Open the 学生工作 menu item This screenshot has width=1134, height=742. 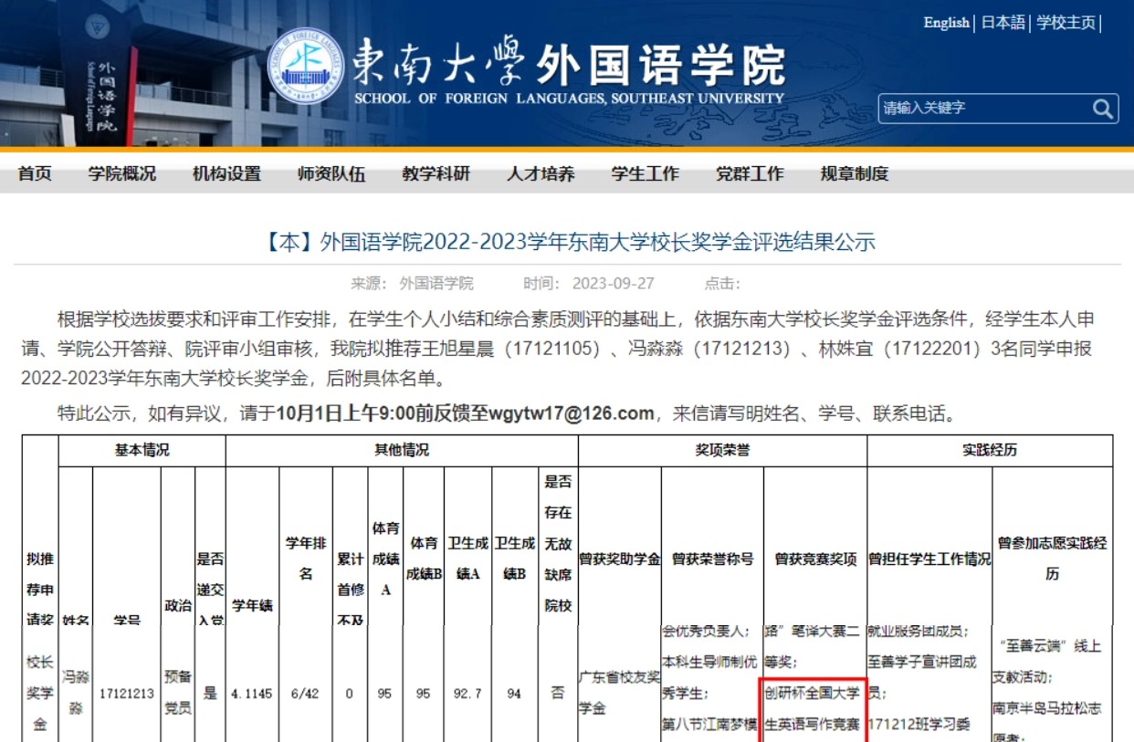645,174
